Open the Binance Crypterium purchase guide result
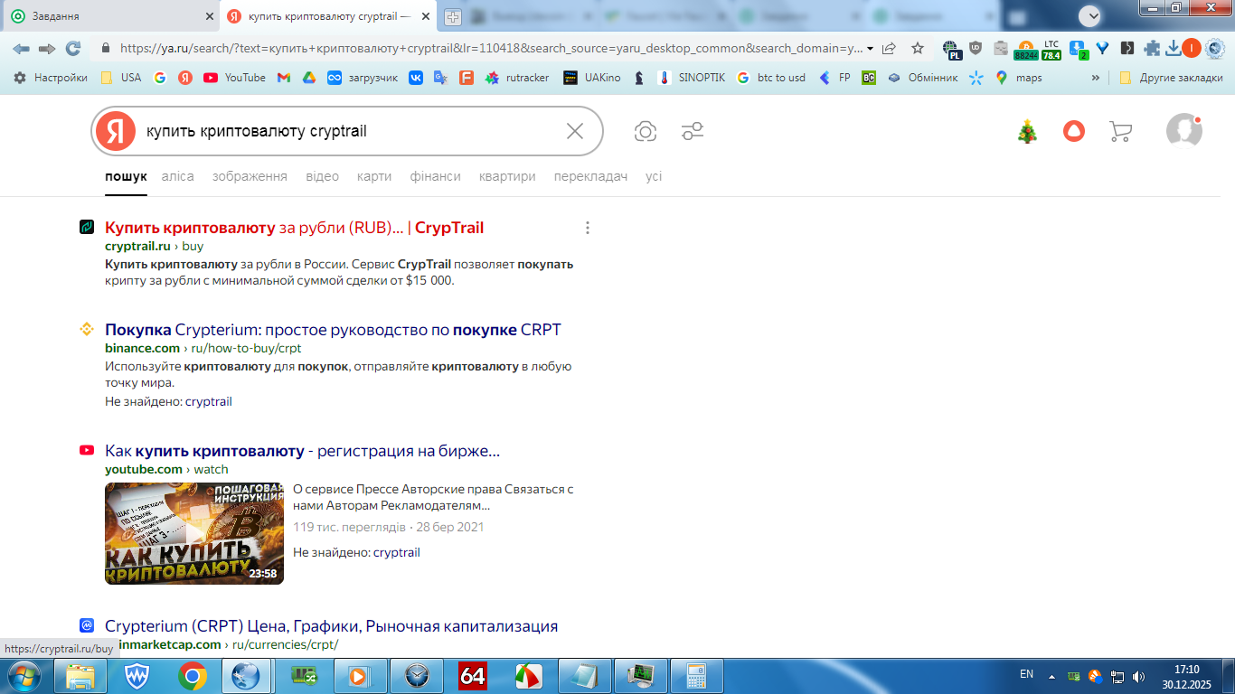This screenshot has width=1235, height=694. click(333, 330)
